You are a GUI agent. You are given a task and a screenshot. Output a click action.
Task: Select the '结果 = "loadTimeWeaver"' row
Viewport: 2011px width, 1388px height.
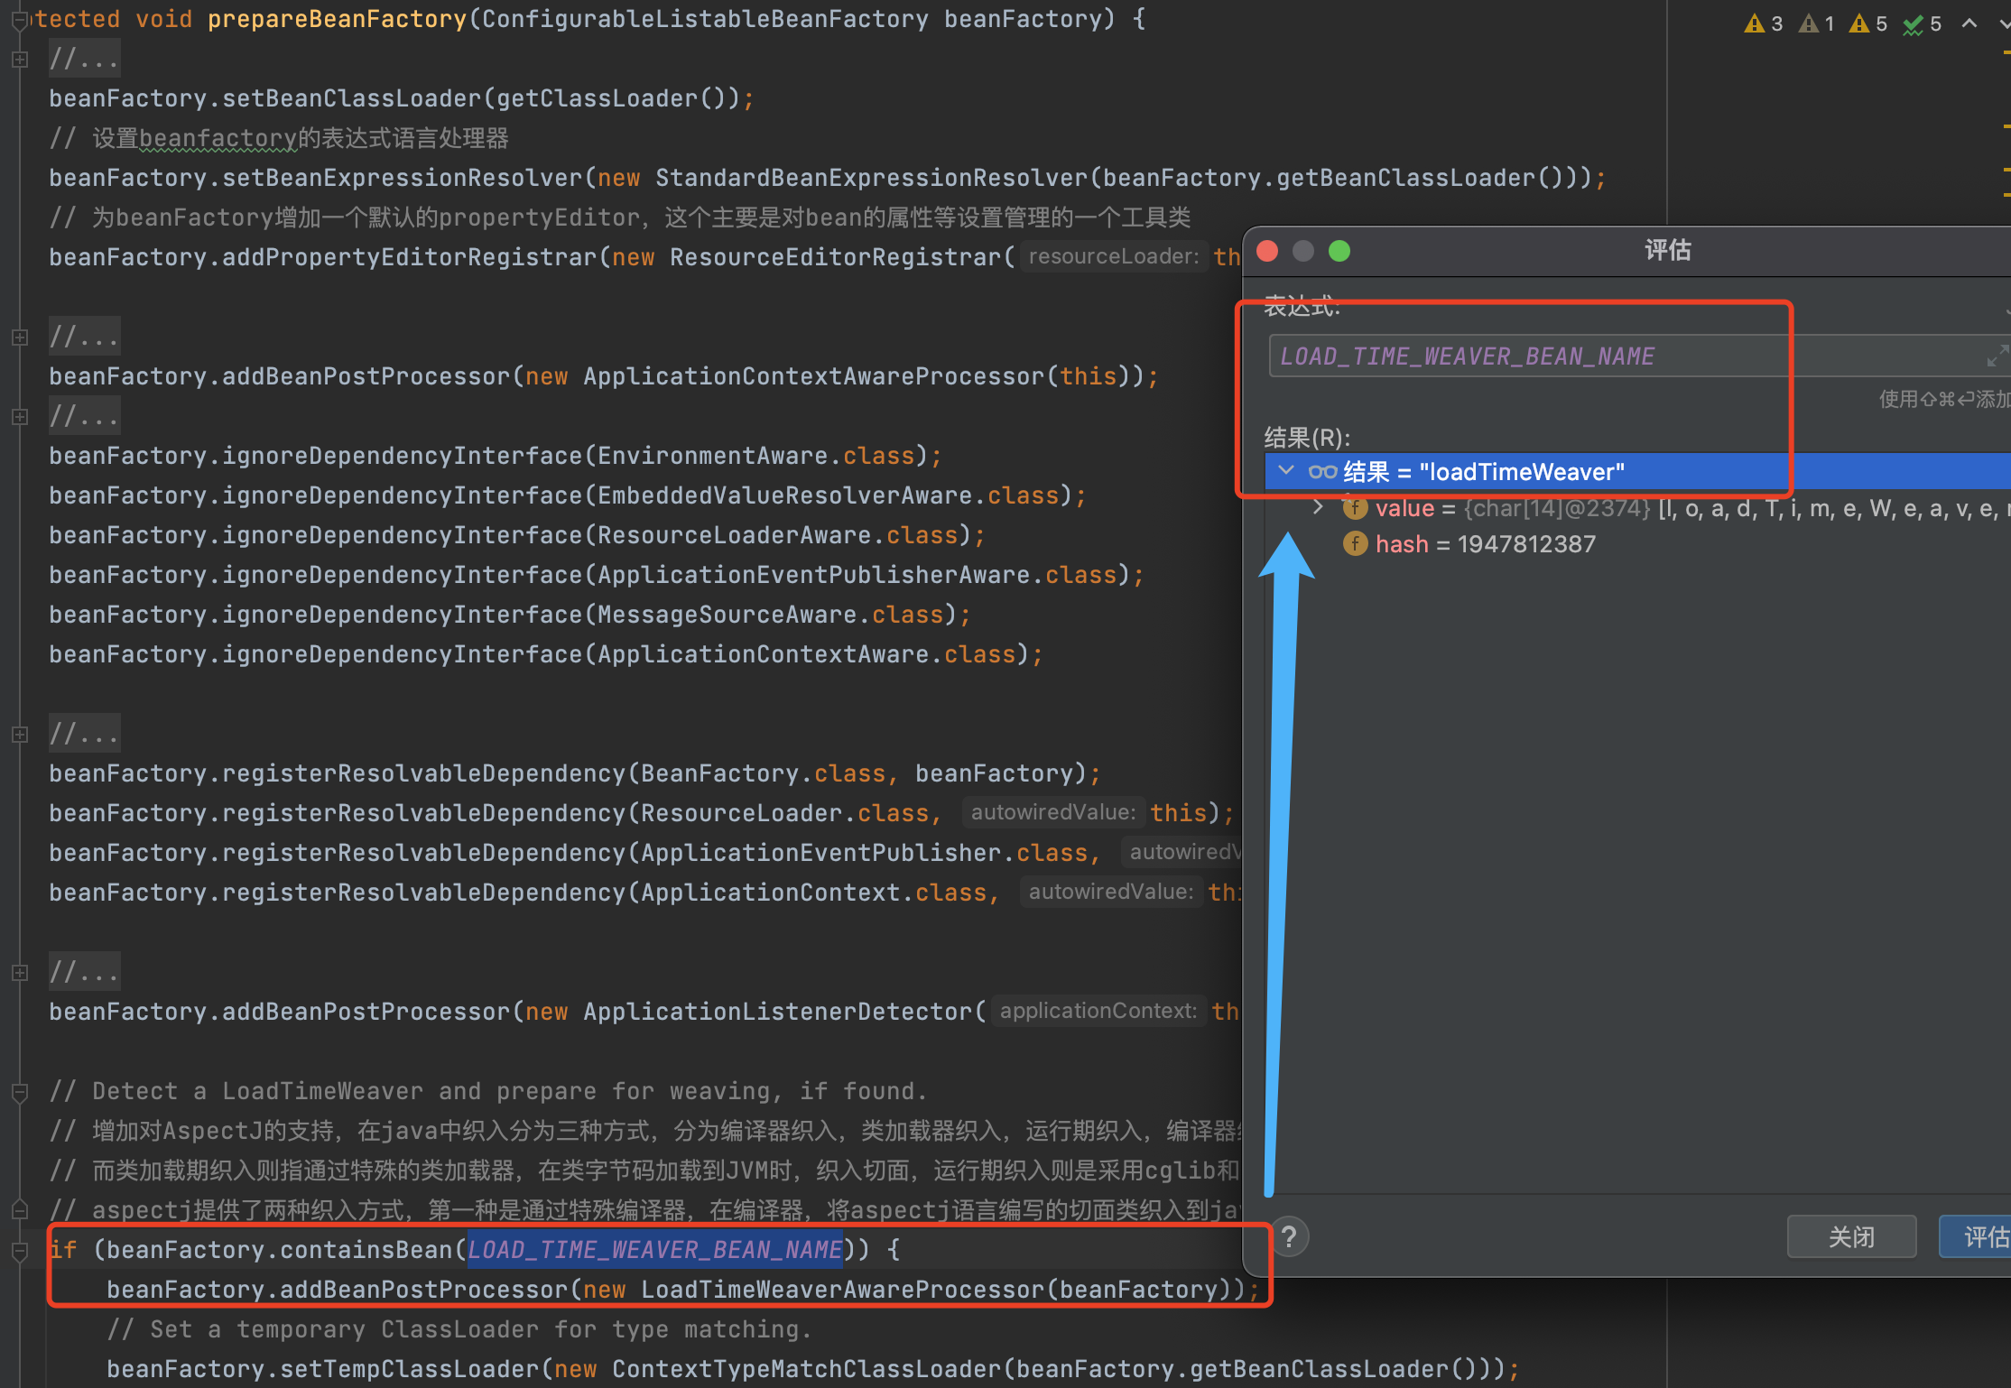pyautogui.click(x=1637, y=471)
